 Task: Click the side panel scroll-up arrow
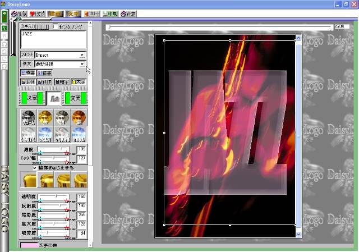click(90, 23)
